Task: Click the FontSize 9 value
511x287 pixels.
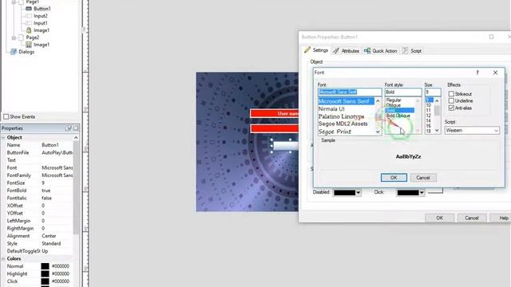Action: click(x=43, y=183)
